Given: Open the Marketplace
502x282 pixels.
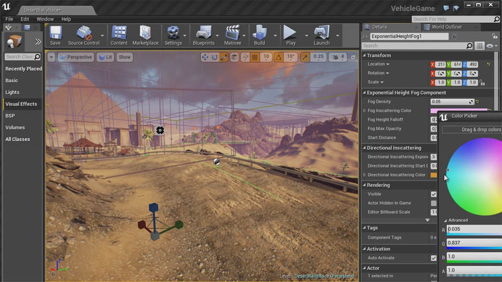Looking at the screenshot, I should point(145,35).
